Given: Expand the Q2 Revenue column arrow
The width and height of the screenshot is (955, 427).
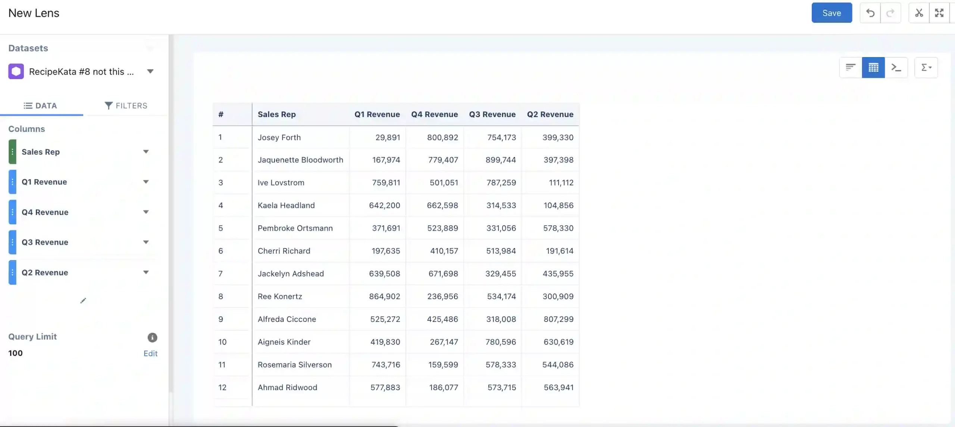Looking at the screenshot, I should pyautogui.click(x=146, y=272).
